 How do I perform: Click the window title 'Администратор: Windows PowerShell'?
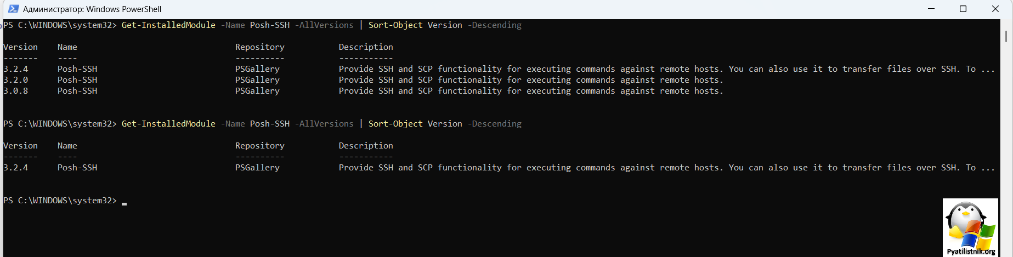92,9
